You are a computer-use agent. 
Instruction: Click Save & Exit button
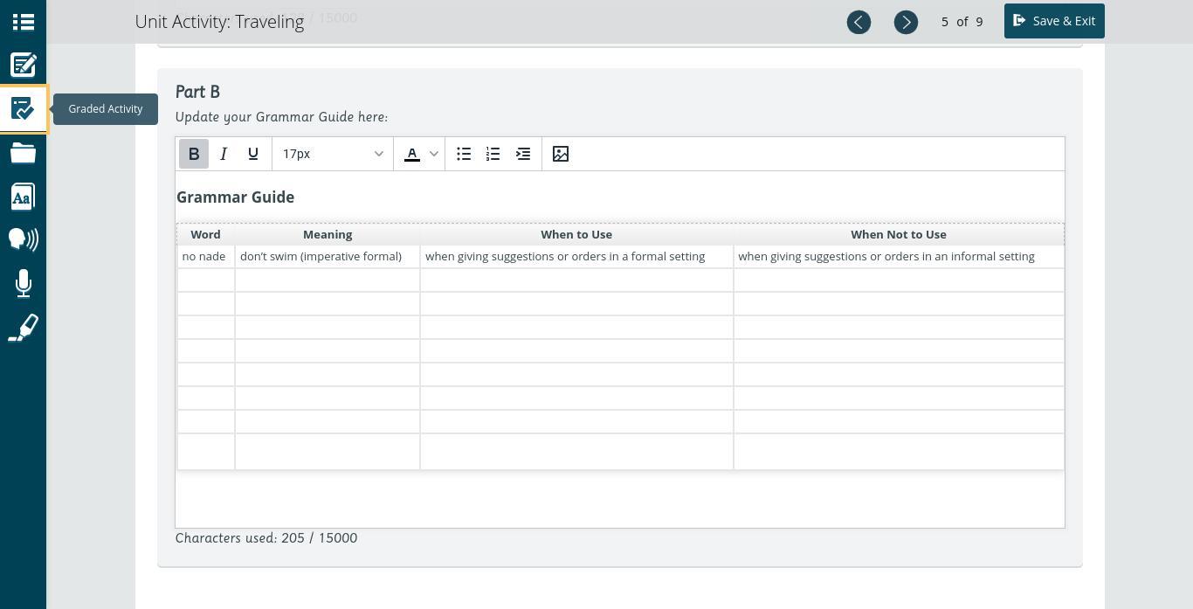click(1054, 21)
